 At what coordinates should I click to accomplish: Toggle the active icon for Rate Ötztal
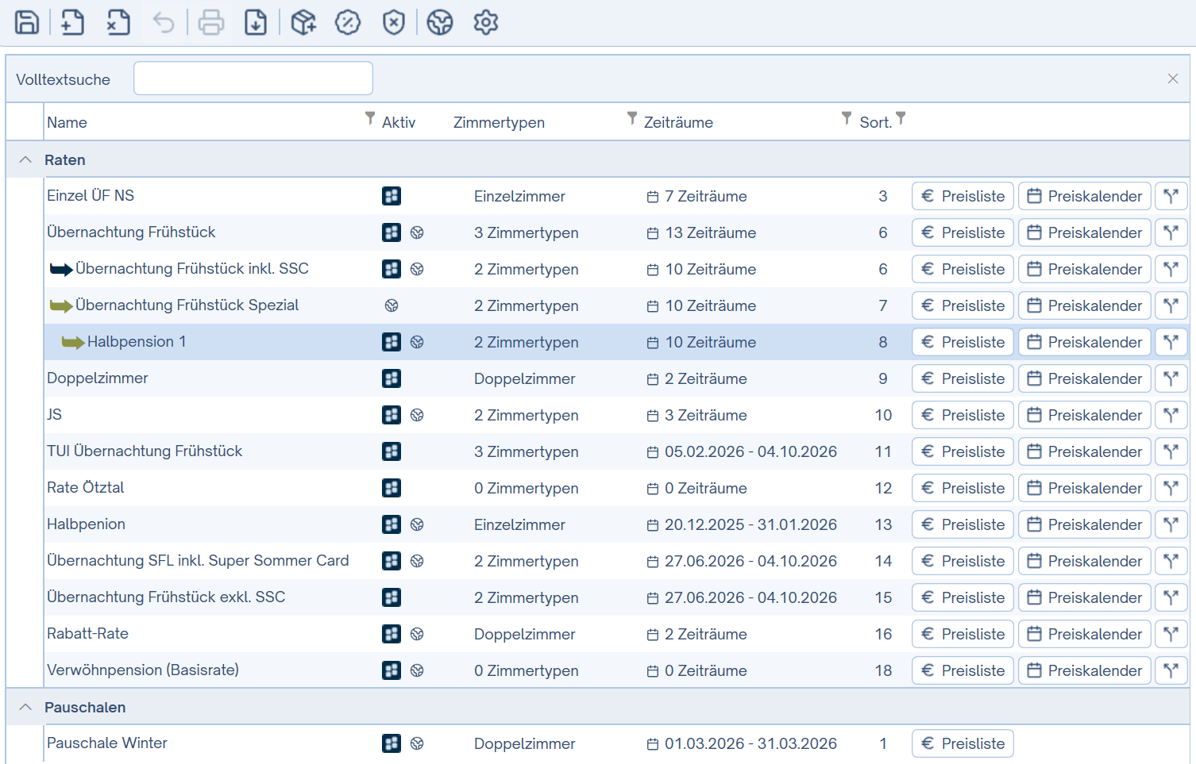392,488
